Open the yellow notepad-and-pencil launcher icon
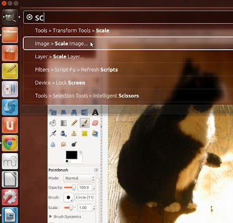This screenshot has width=233, height=223. pos(10,71)
